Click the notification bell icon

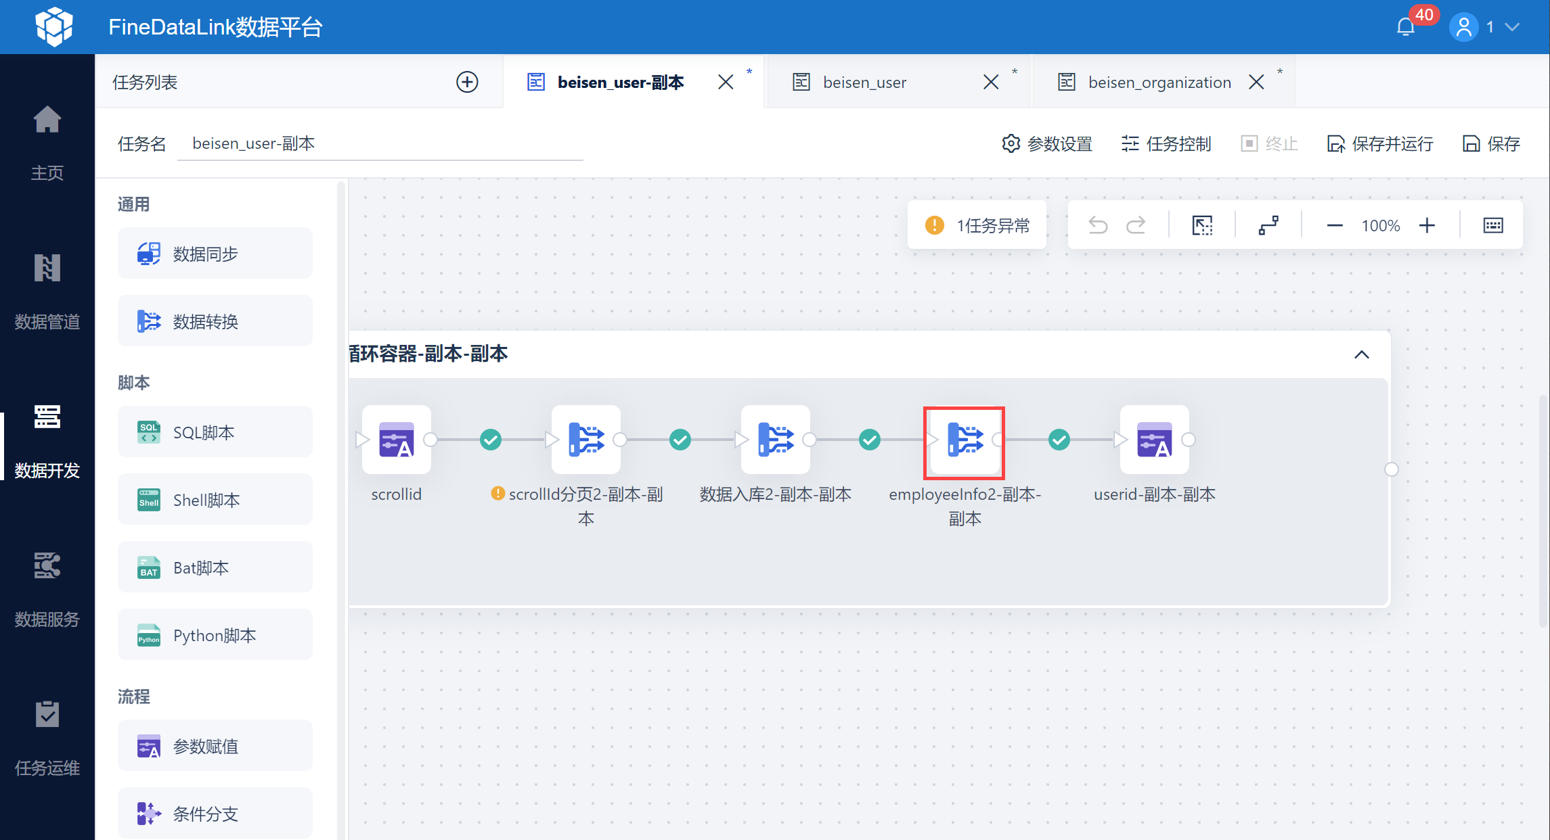tap(1406, 27)
